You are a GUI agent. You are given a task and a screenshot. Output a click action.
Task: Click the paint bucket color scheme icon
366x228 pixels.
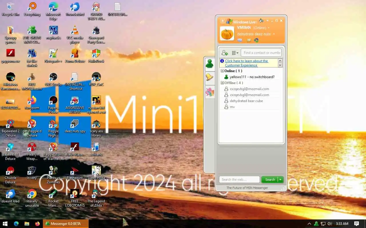(x=261, y=21)
